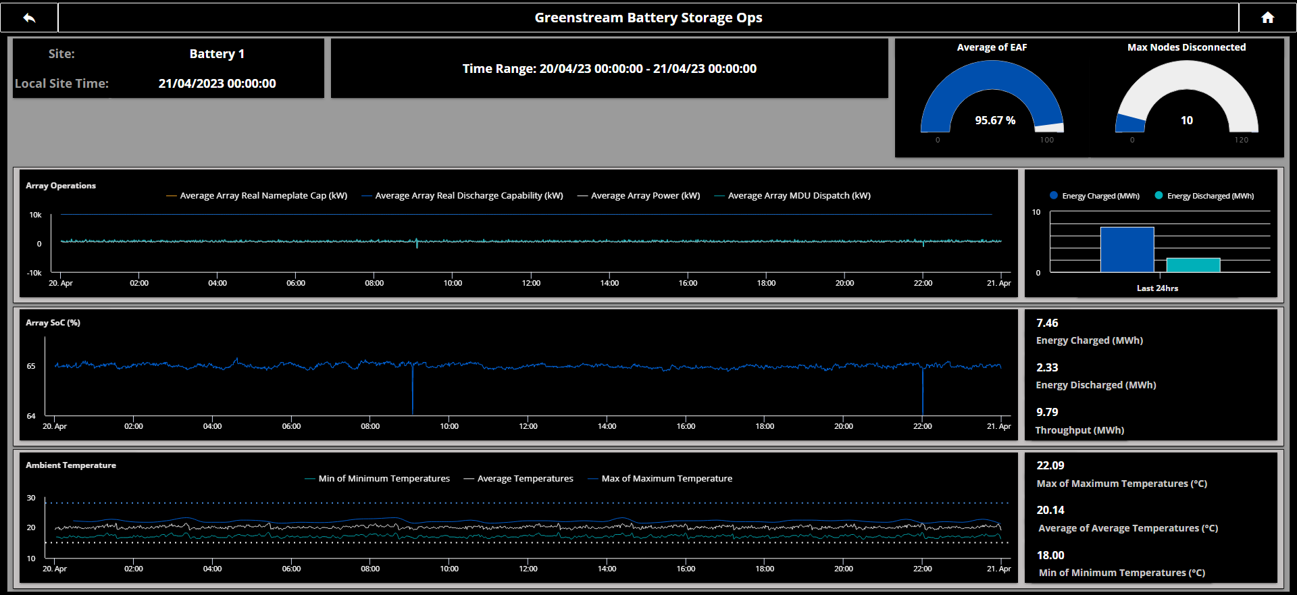
Task: Click the Greenstream Battery Storage Ops title
Action: [648, 18]
